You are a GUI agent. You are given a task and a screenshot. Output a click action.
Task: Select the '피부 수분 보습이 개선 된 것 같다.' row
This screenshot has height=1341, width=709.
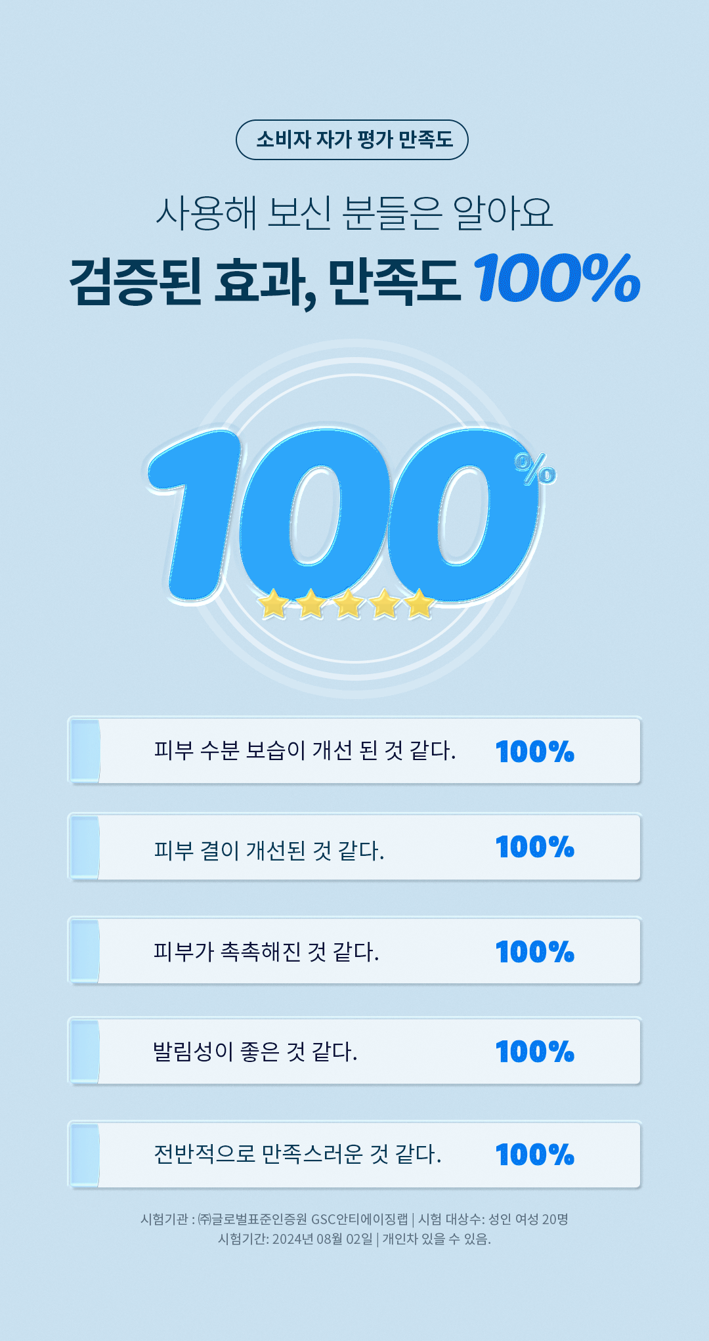305,750
